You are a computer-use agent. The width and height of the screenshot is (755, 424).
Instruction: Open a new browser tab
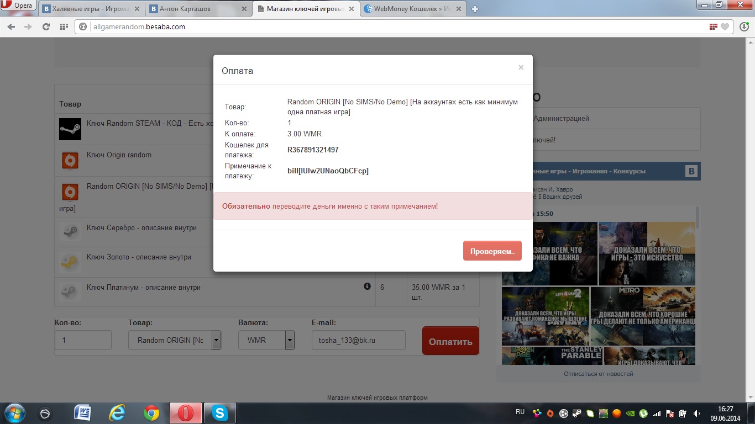(475, 9)
